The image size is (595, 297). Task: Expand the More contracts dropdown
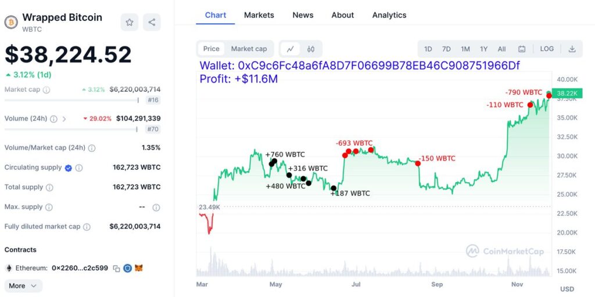(x=23, y=285)
